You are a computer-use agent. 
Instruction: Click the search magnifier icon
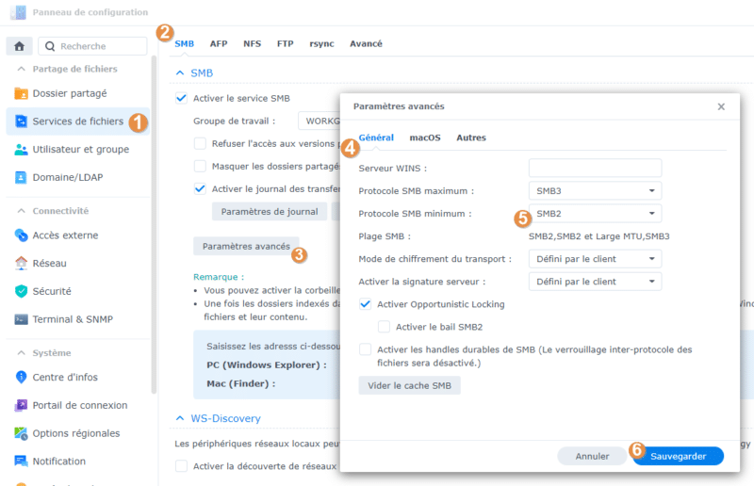coord(50,46)
